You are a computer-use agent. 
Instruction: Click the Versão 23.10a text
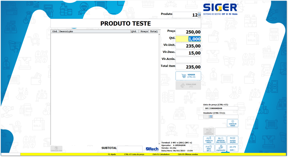click(x=169, y=148)
